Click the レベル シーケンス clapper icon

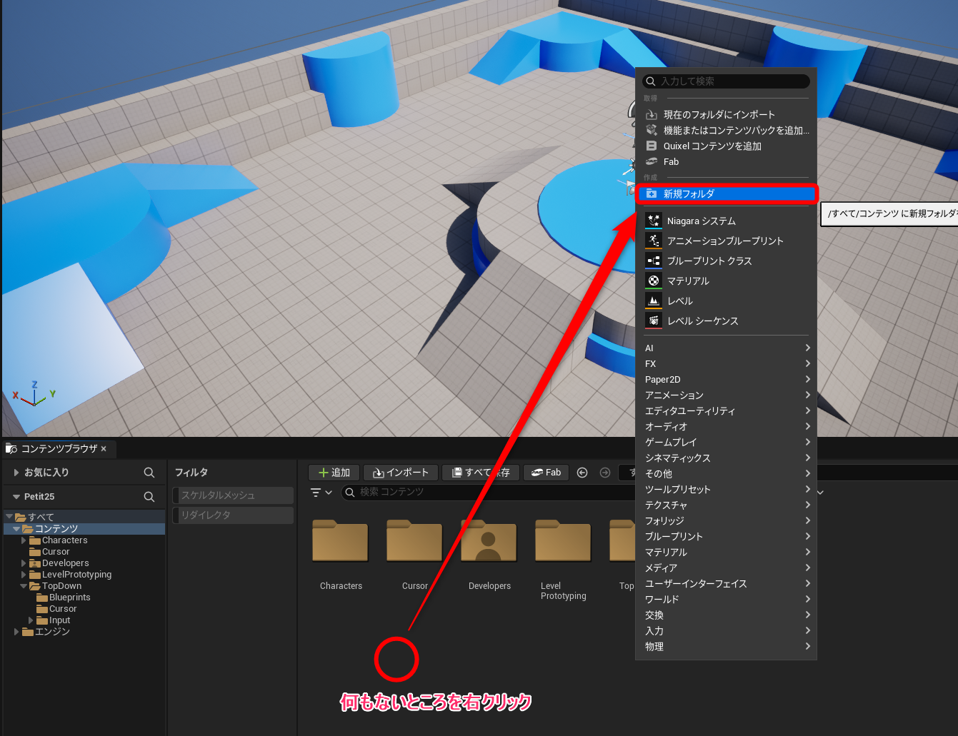click(x=653, y=321)
